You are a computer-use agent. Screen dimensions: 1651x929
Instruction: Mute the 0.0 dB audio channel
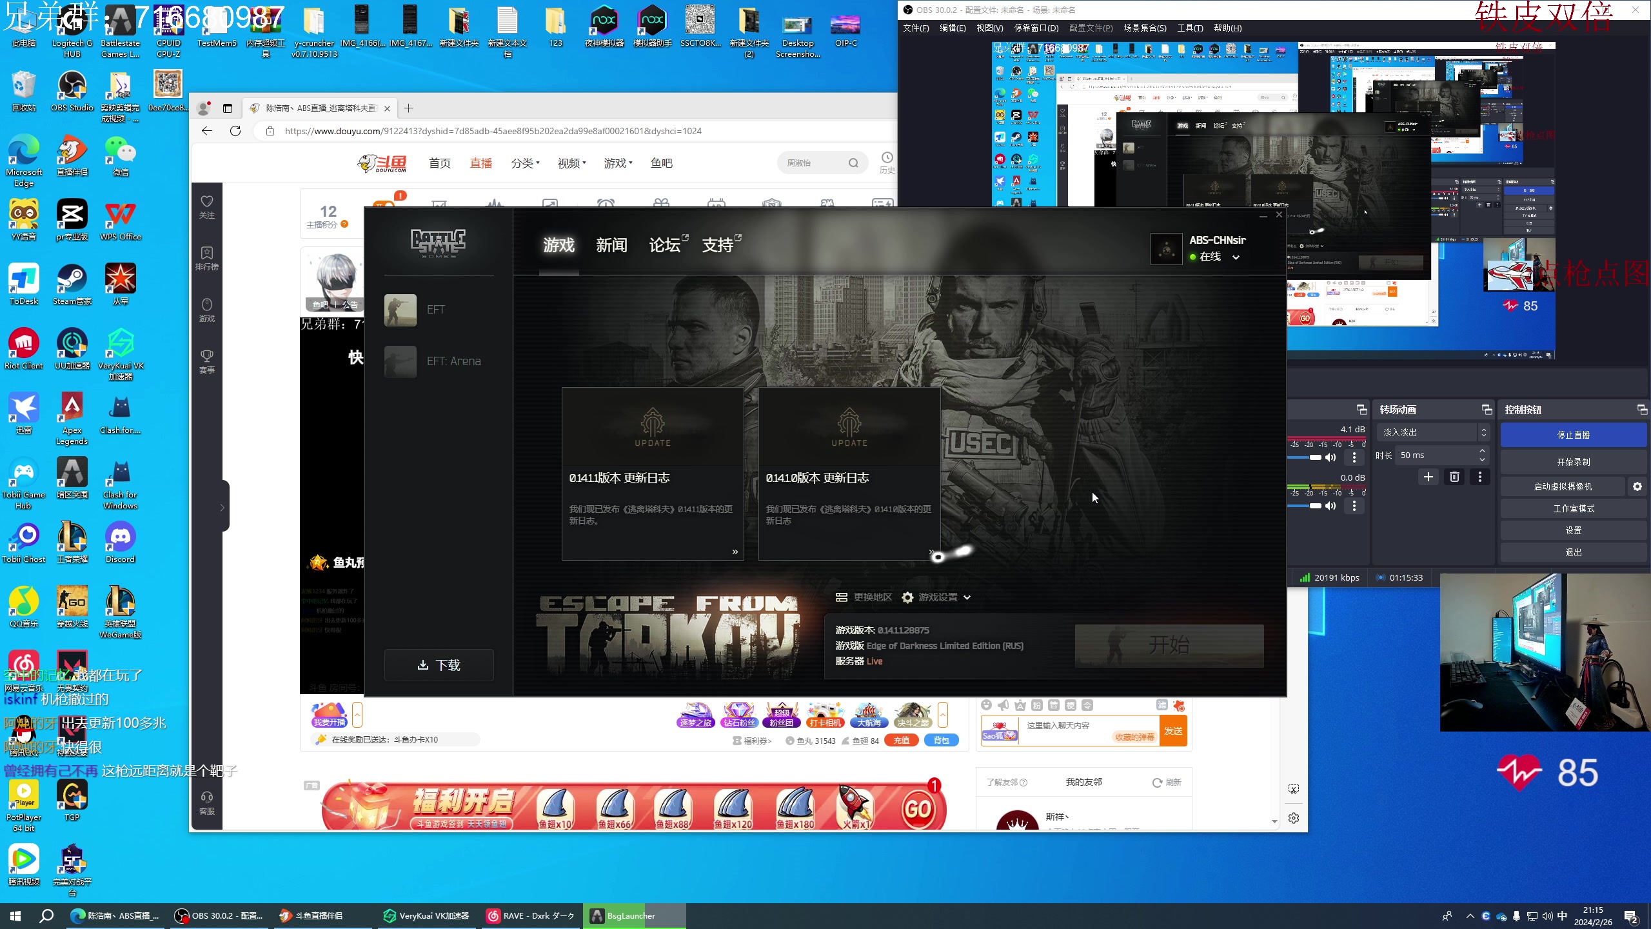(1330, 506)
